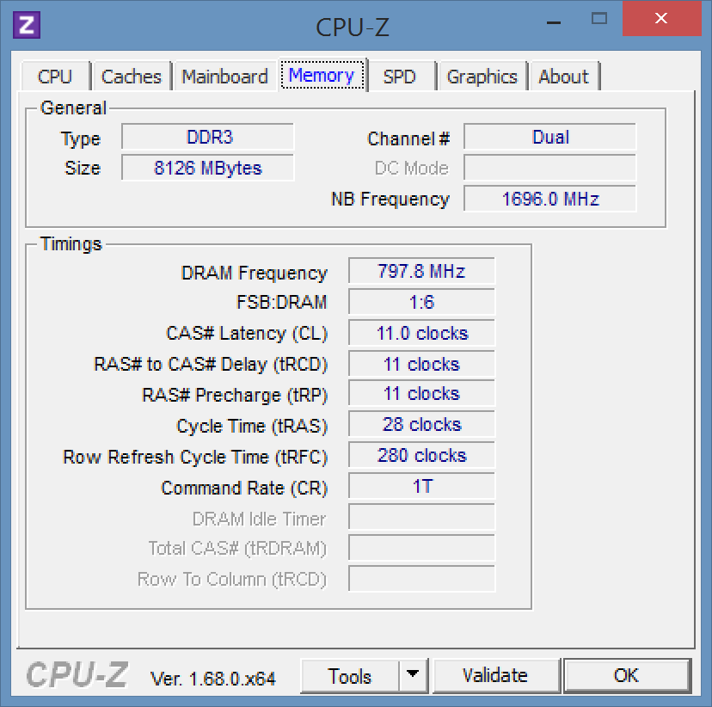Viewport: 712px width, 707px height.
Task: Click the 8126 MBytes size value
Action: click(208, 168)
